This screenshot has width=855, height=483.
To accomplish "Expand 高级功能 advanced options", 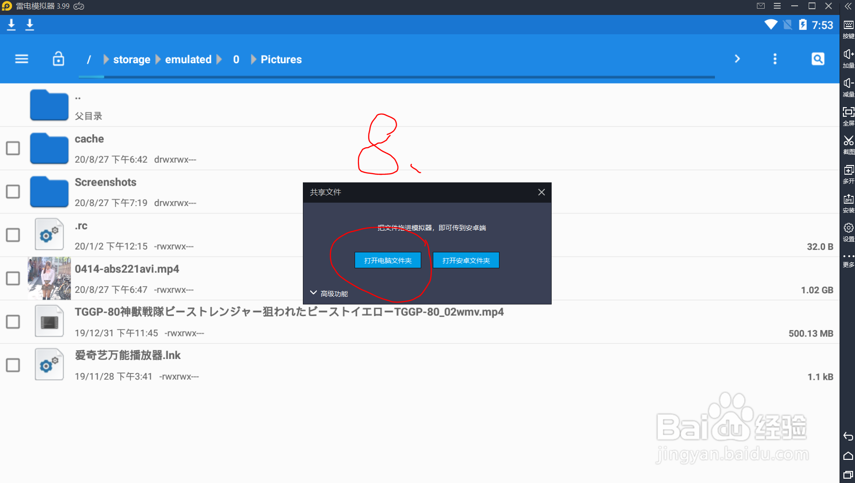I will [x=329, y=293].
